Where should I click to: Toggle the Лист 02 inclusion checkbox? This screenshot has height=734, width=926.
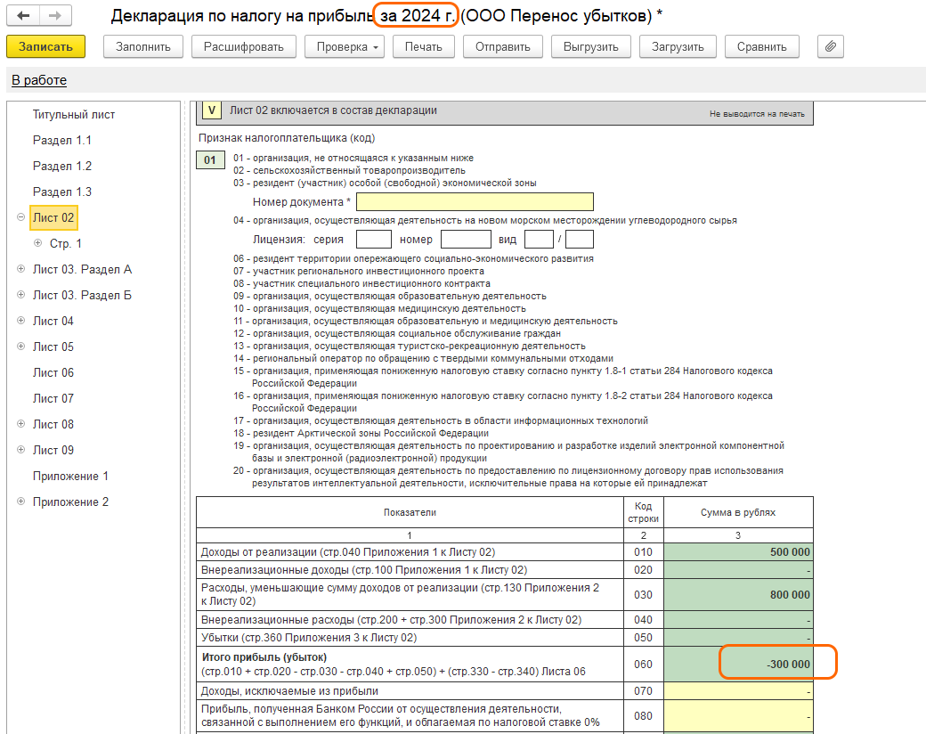211,110
